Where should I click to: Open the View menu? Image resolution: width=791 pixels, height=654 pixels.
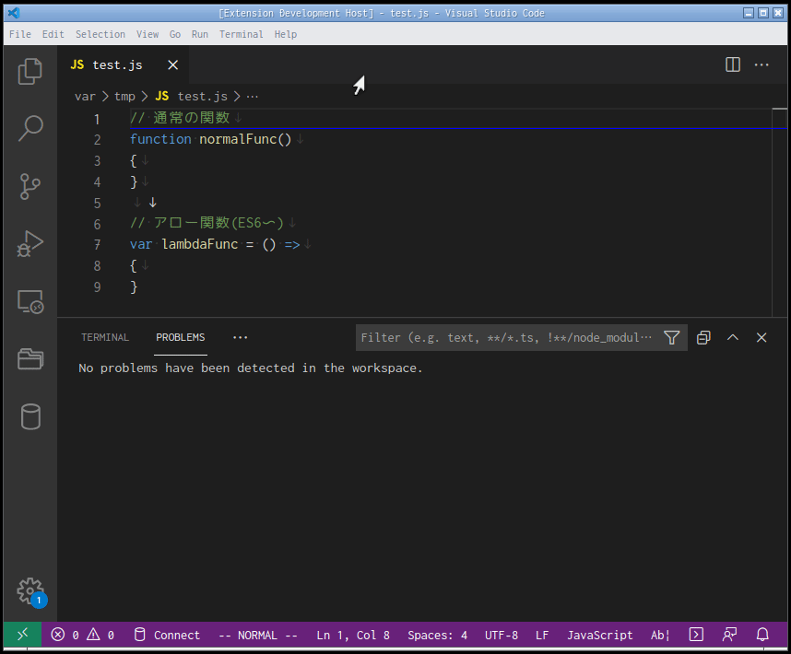point(148,34)
